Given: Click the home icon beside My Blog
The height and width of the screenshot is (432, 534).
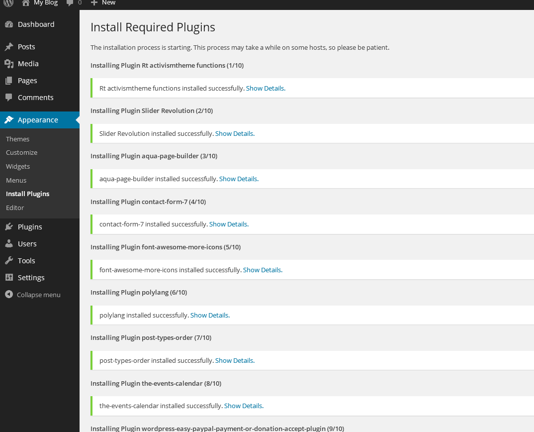Looking at the screenshot, I should click(26, 3).
